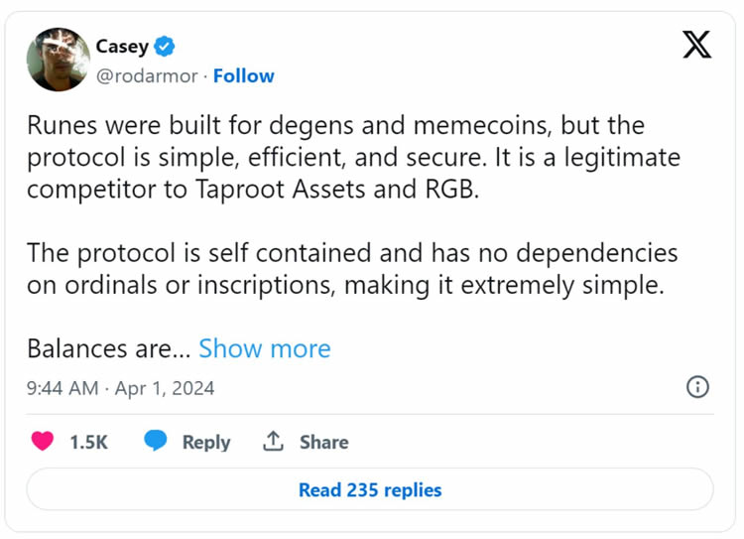Click the display name Casey
The image size is (744, 539).
(x=122, y=47)
